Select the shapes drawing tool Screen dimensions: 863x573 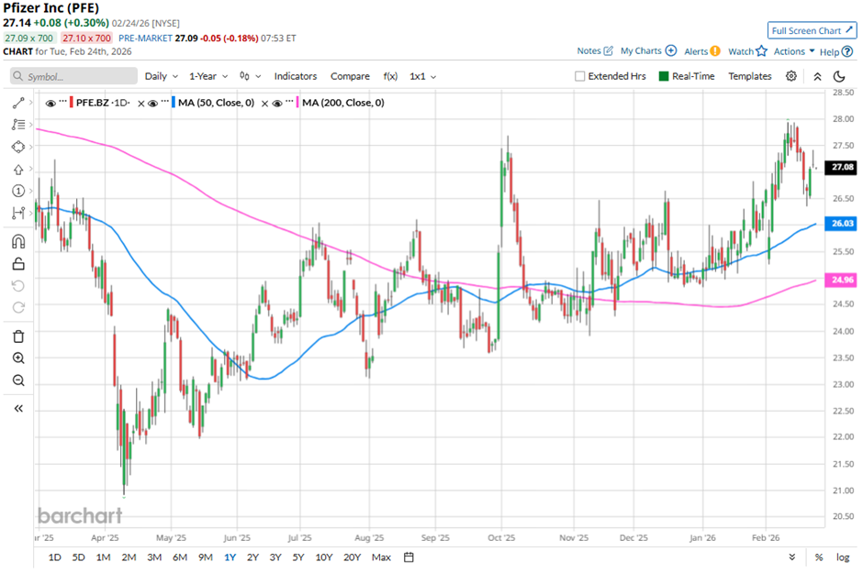coord(18,147)
